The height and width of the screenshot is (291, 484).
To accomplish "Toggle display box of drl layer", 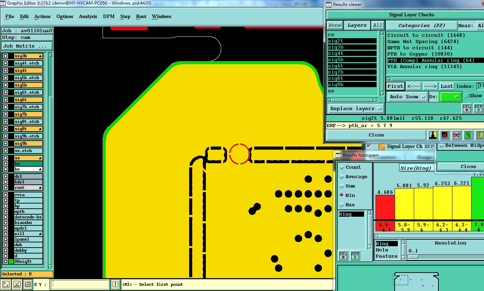I will pyautogui.click(x=6, y=176).
